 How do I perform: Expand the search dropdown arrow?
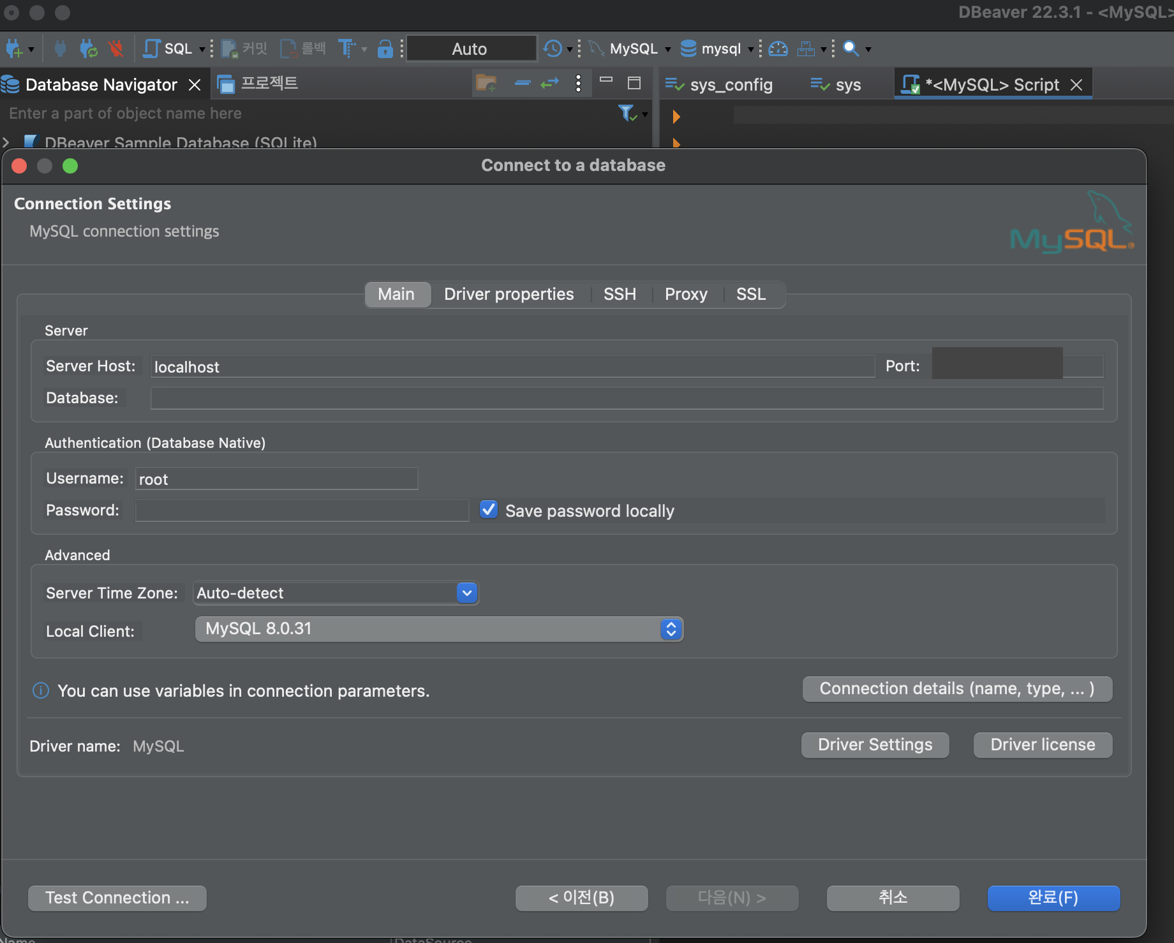coord(868,49)
